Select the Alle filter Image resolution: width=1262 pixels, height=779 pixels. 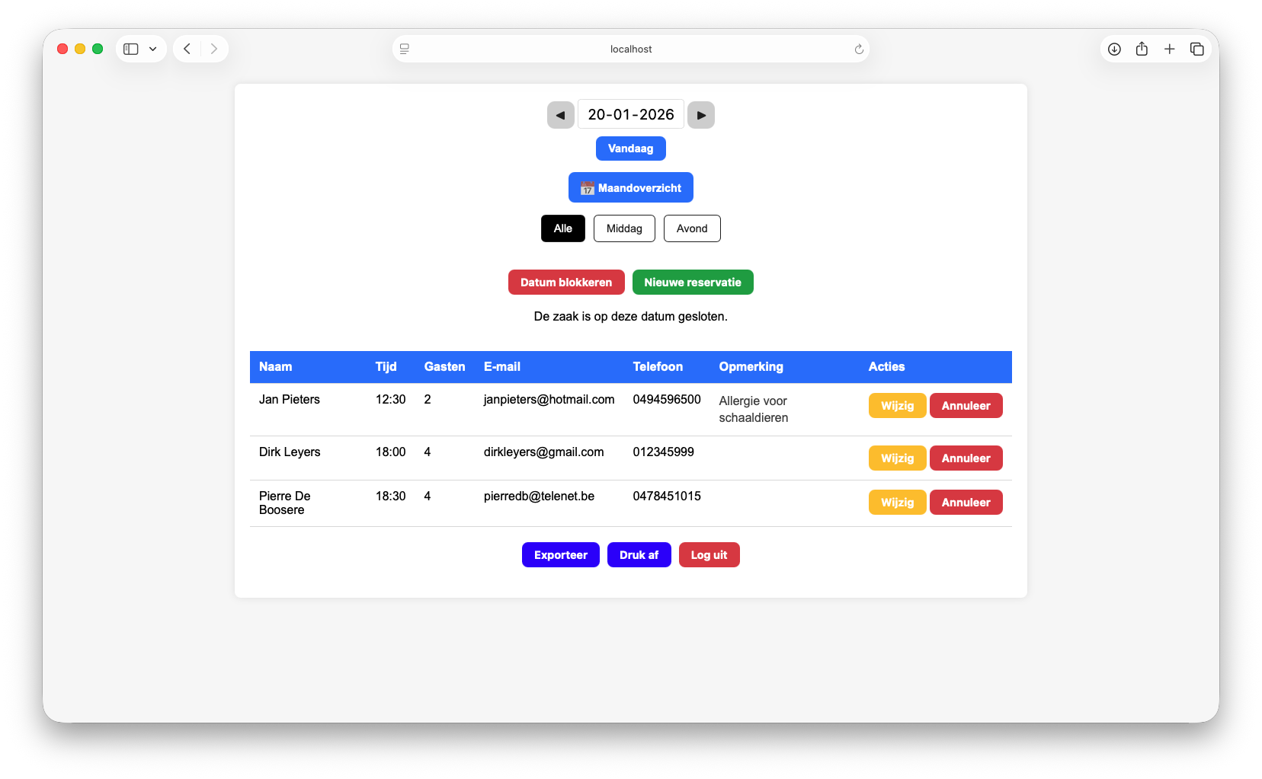click(562, 228)
